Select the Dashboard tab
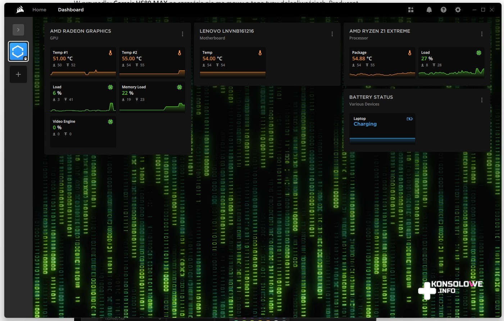The image size is (504, 321). click(x=71, y=10)
